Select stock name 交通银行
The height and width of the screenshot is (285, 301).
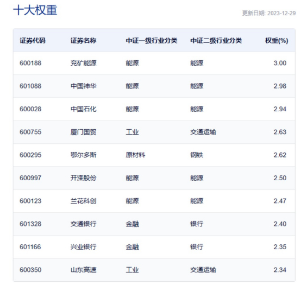(x=83, y=224)
